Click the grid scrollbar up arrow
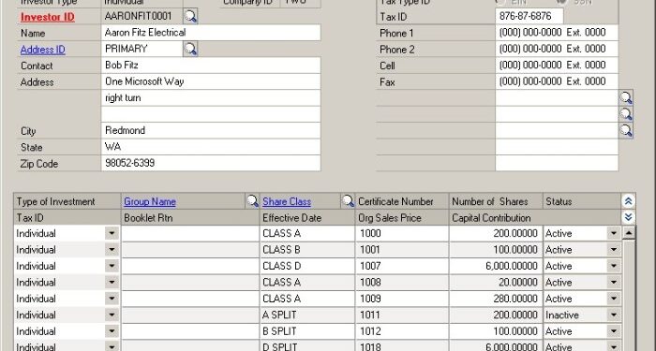 (x=629, y=232)
